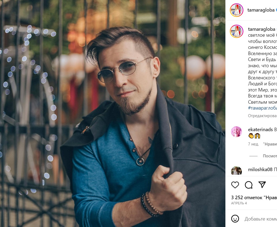Open the #тамараглоба hashtag link
Image resolution: width=277 pixels, height=227 pixels.
(x=262, y=108)
